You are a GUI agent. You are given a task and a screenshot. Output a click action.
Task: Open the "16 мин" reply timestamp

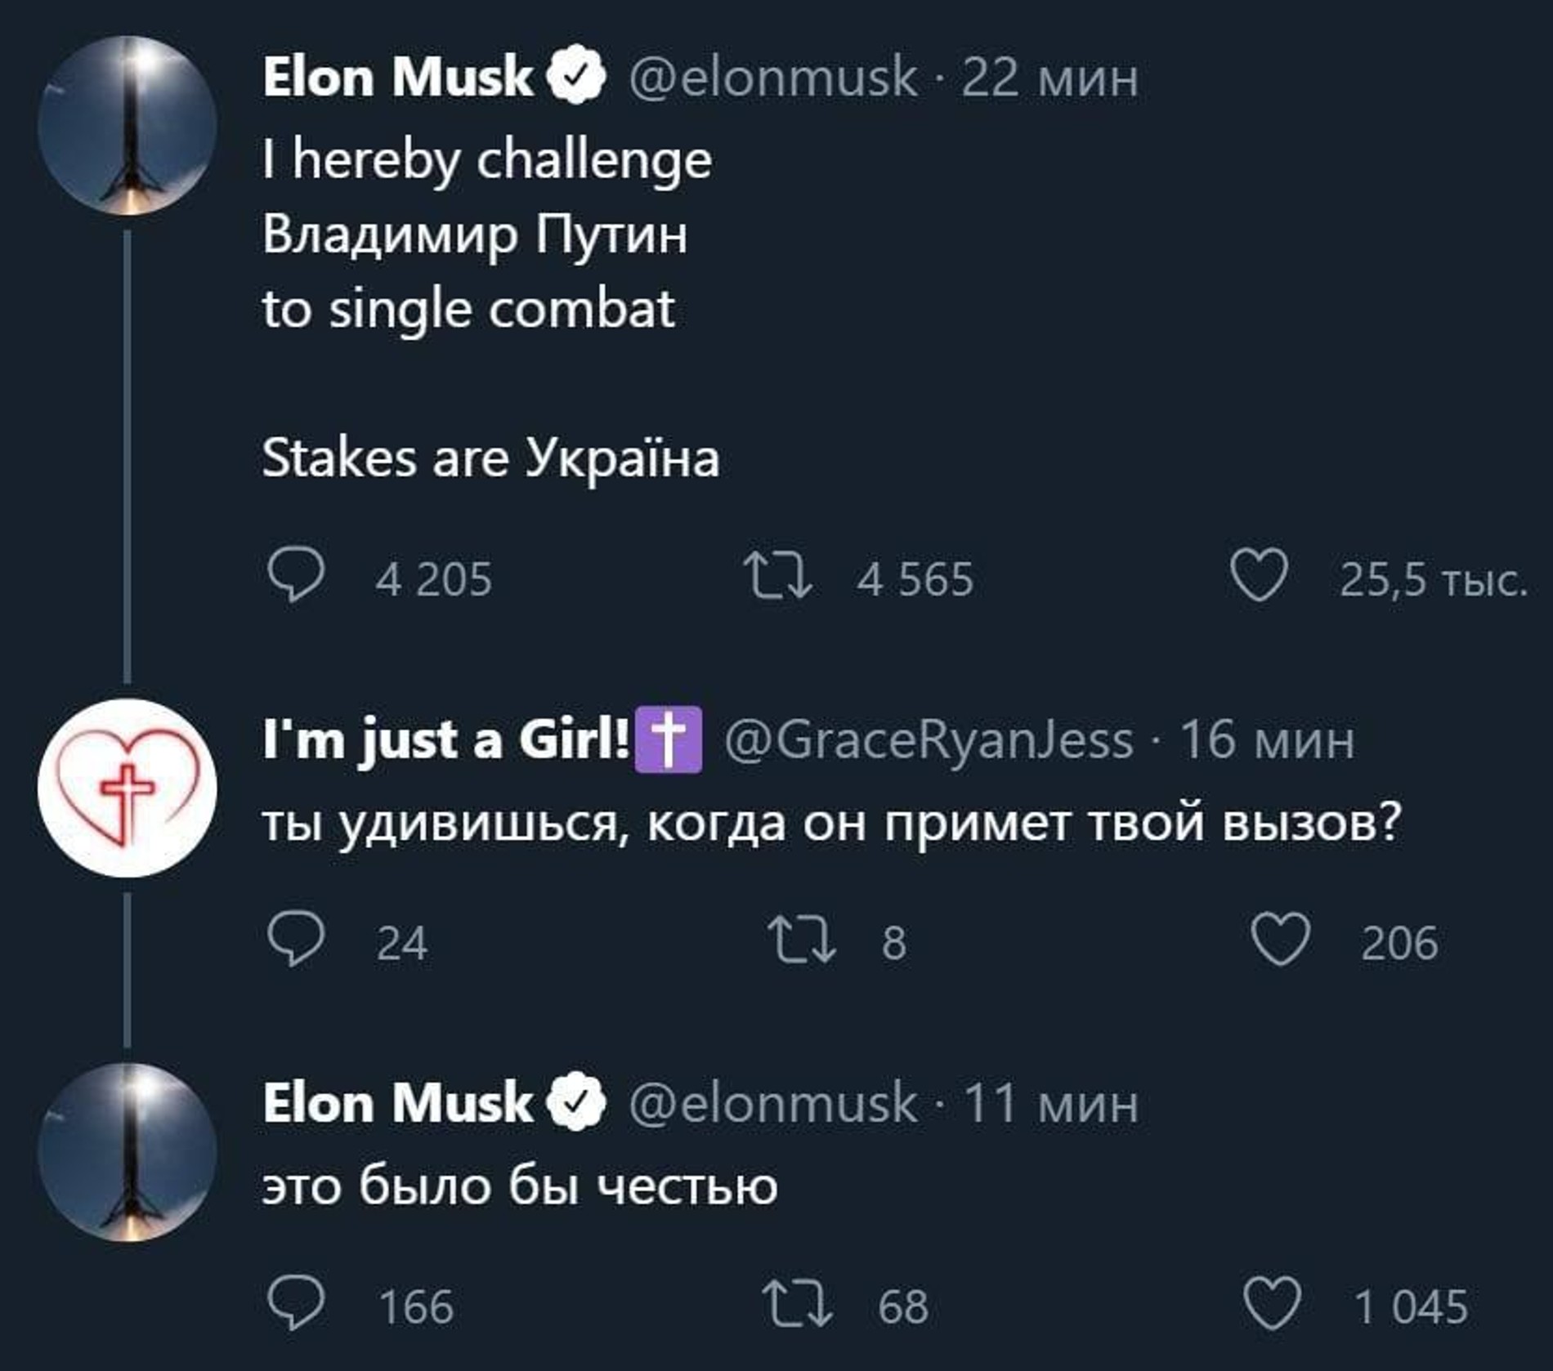point(1267,739)
